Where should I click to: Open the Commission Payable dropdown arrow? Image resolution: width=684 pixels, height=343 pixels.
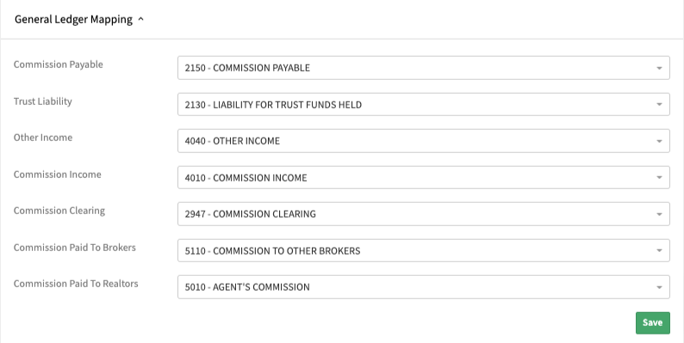point(659,68)
